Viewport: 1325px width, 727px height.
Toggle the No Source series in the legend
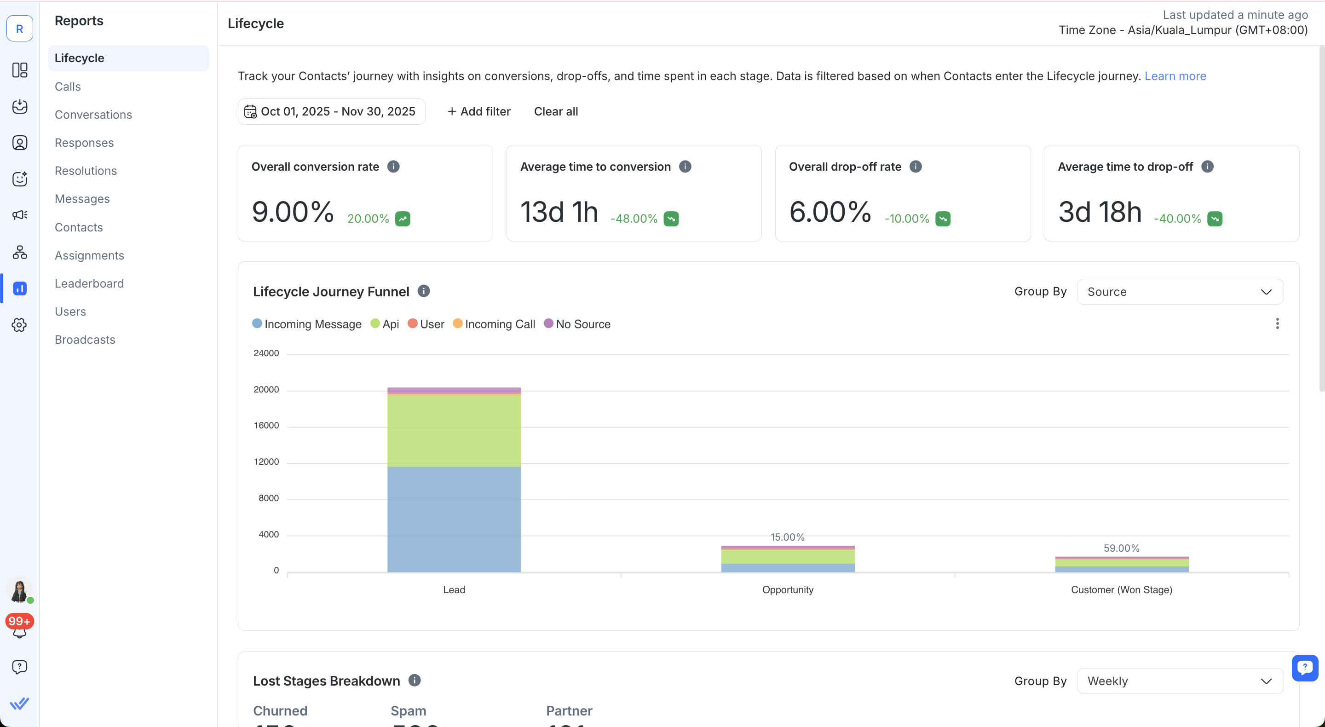click(576, 323)
